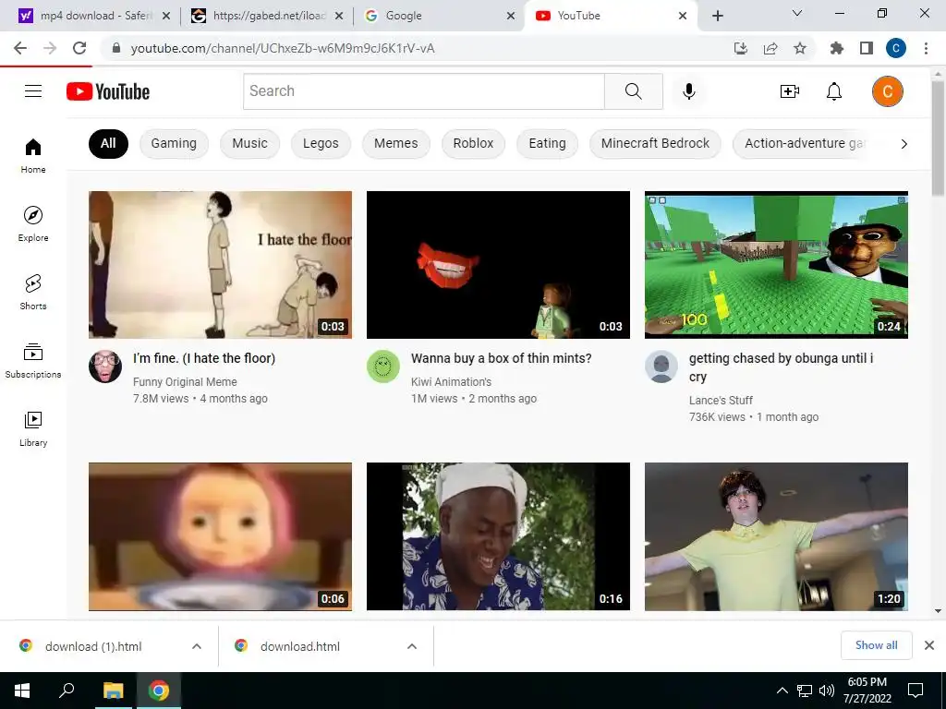Open File Explorer from taskbar

(x=113, y=691)
